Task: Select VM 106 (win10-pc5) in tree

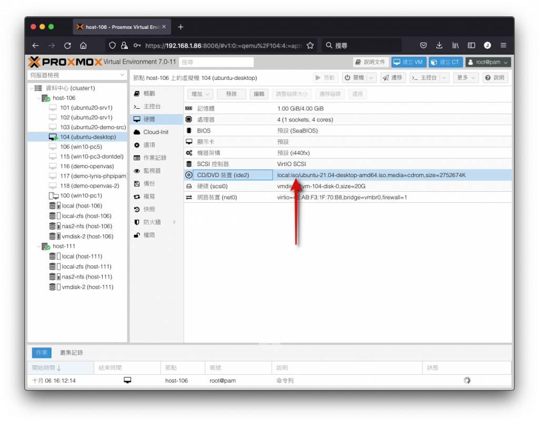Action: point(81,147)
